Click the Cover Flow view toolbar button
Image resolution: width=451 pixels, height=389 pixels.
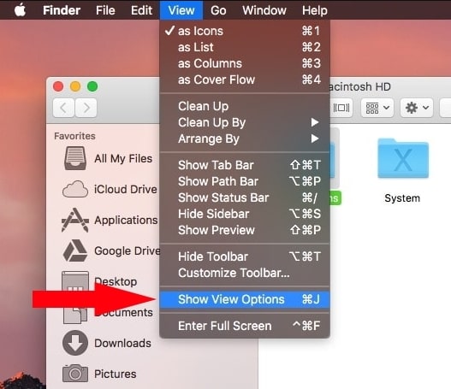pos(341,108)
